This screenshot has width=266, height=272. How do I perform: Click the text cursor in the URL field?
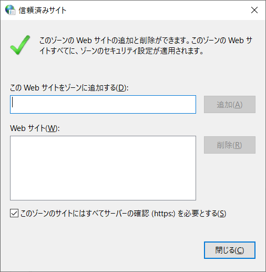13,102
